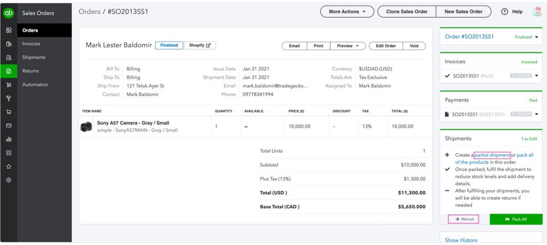Click the QUANTITY column header
The image size is (547, 245).
[x=223, y=111]
